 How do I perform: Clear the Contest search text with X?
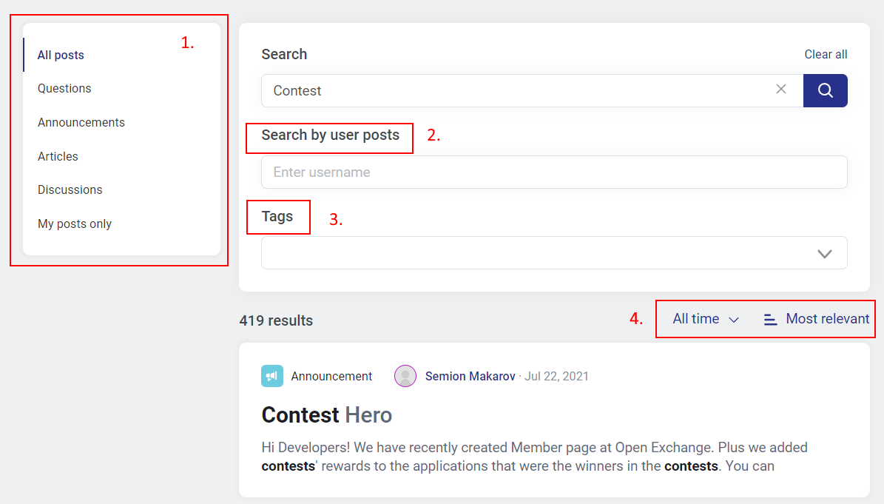point(780,90)
